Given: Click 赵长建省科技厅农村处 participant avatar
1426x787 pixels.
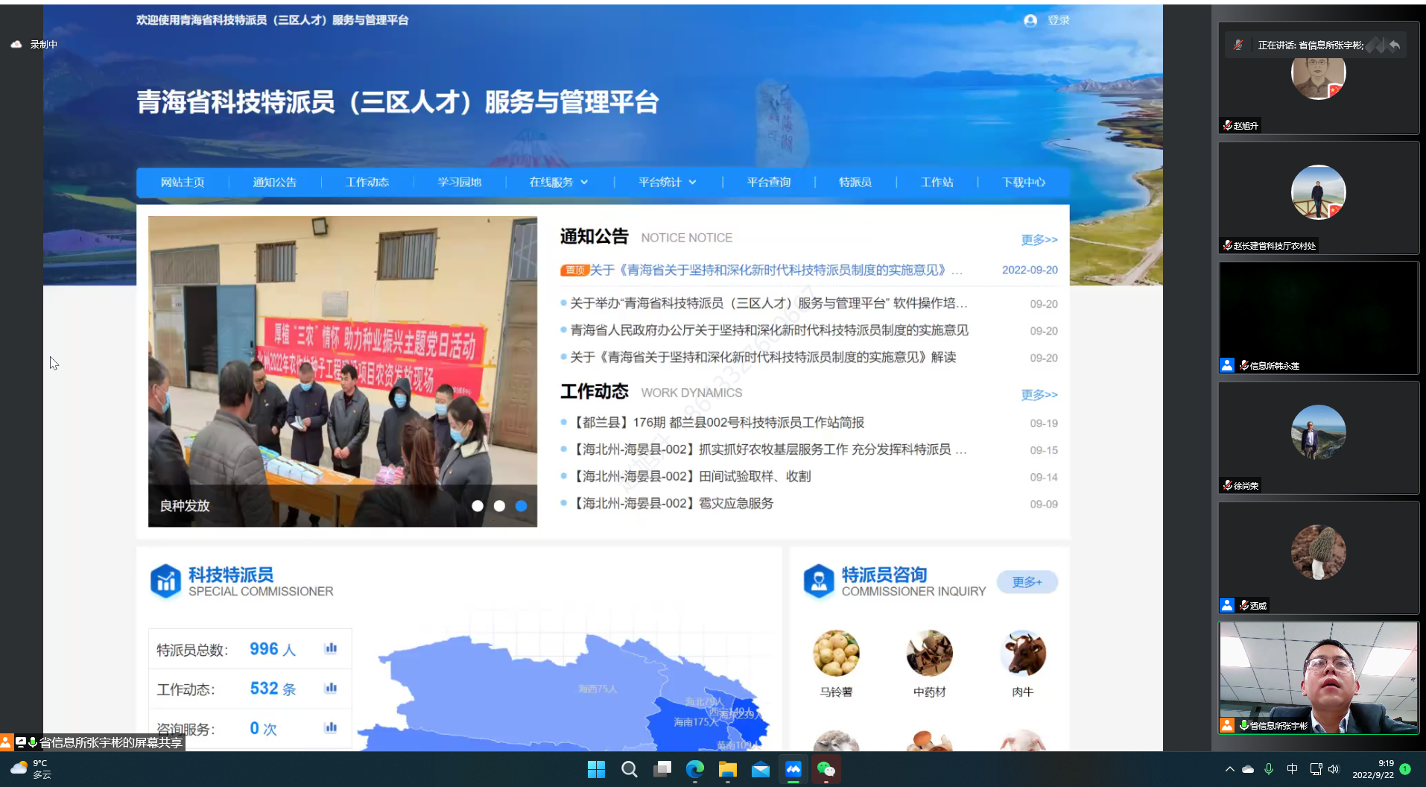Looking at the screenshot, I should 1318,192.
